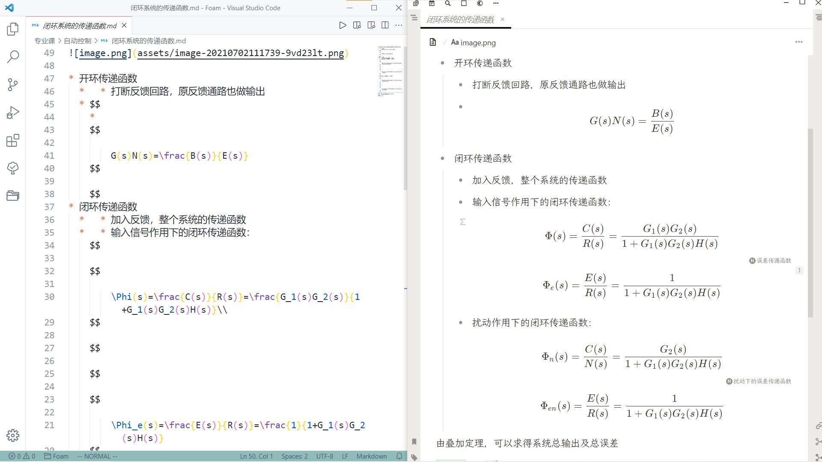Click the split editor right icon
822x462 pixels.
[x=385, y=25]
